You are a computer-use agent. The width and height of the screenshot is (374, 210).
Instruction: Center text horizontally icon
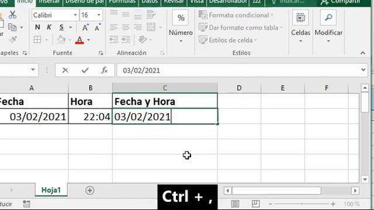point(126,27)
